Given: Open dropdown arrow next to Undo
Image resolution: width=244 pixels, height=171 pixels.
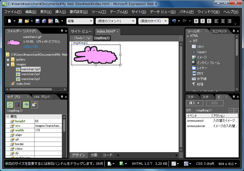Looking at the screenshot, I should pyautogui.click(x=179, y=21).
